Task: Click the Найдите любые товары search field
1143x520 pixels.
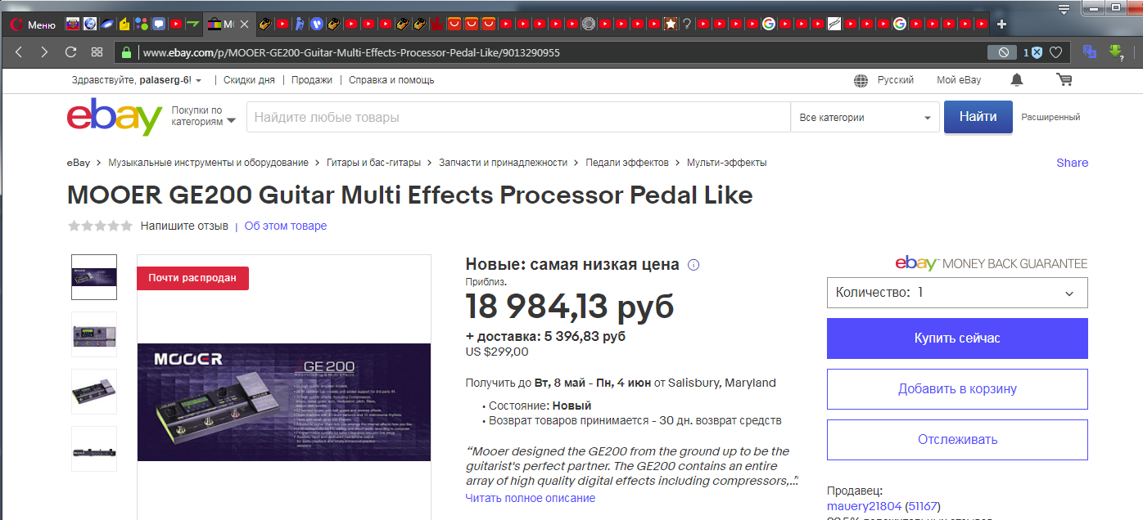Action: [518, 117]
